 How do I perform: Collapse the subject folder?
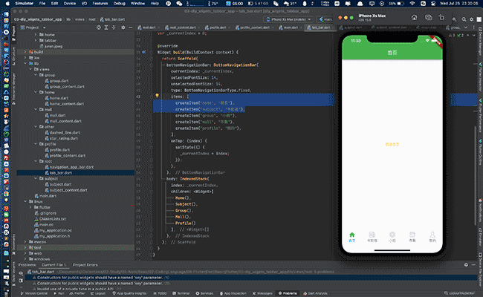(36, 178)
